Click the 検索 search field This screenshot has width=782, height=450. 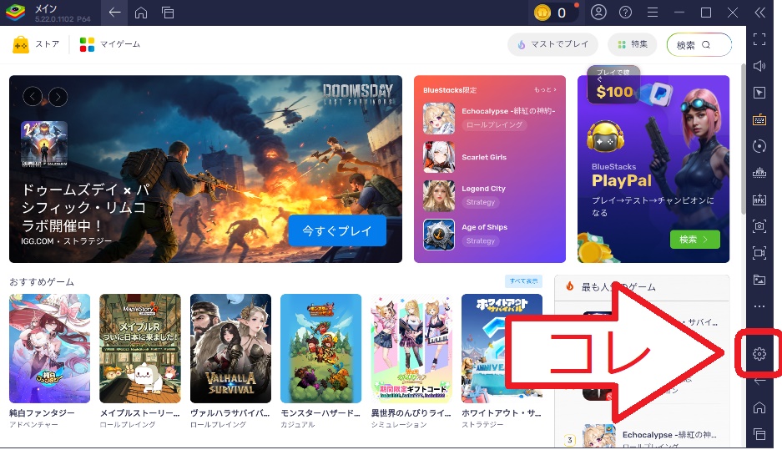tap(699, 45)
